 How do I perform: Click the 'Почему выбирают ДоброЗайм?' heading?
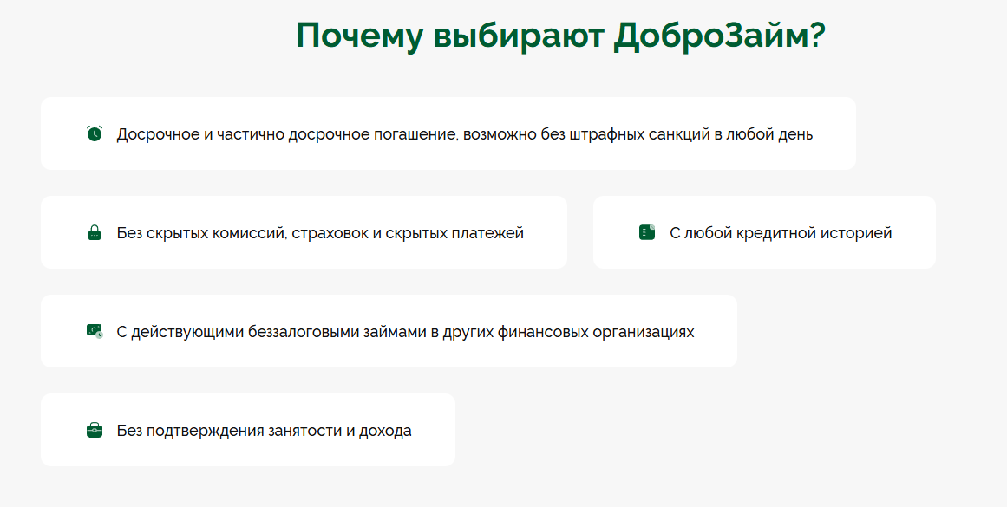pos(560,36)
